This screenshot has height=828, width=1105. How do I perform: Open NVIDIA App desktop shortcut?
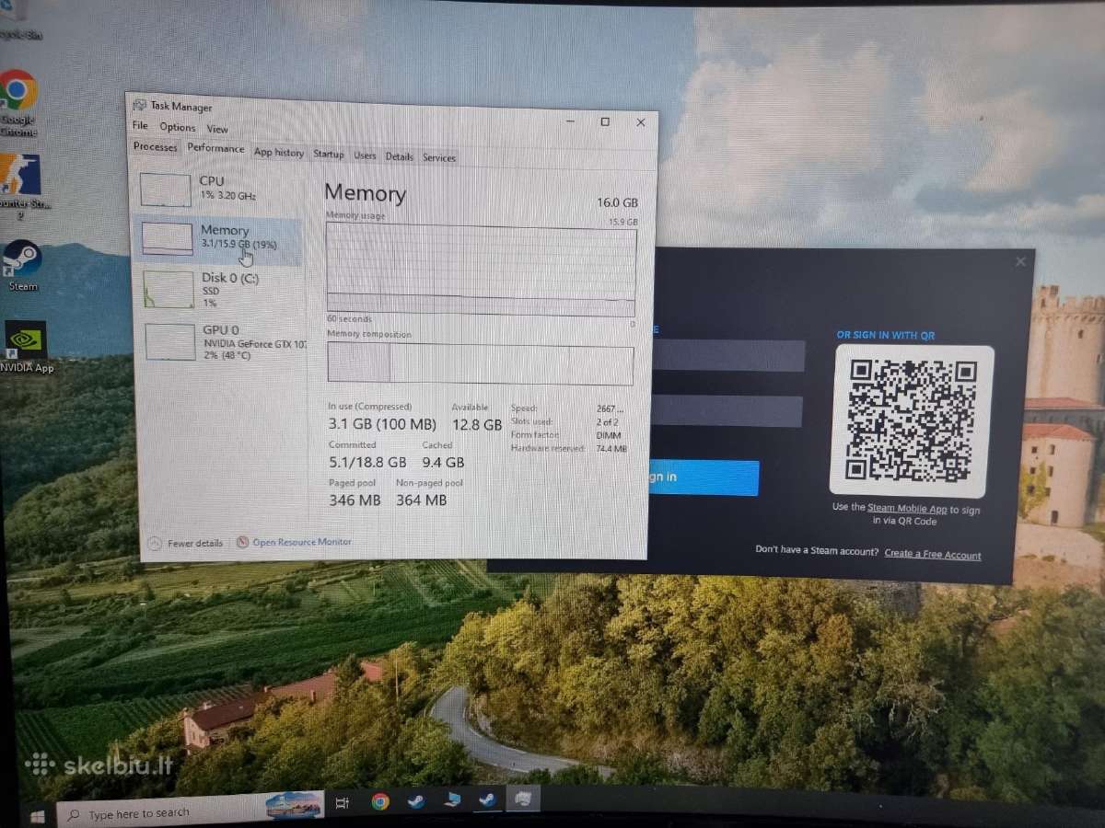click(x=26, y=347)
